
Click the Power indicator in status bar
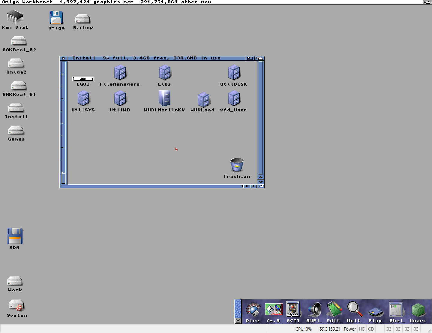click(349, 329)
